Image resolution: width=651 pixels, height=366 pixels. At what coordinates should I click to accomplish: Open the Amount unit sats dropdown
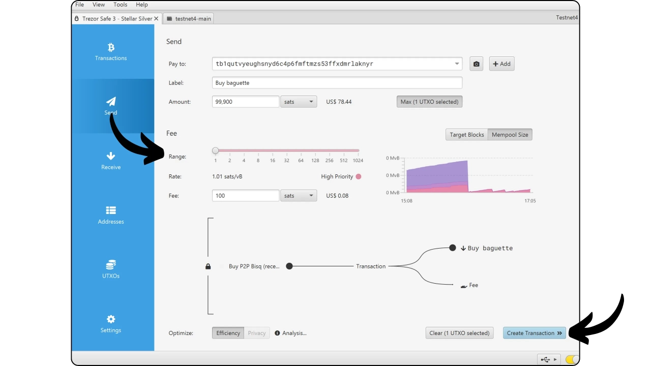(x=299, y=102)
